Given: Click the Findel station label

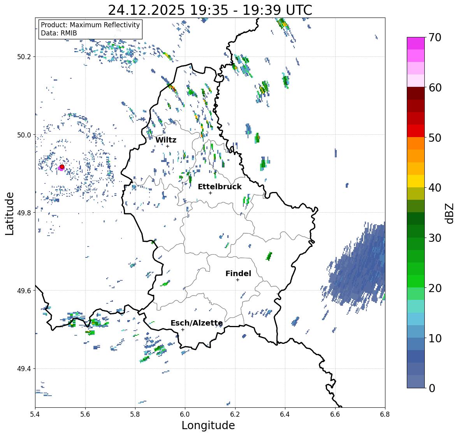Looking at the screenshot, I should [x=238, y=273].
